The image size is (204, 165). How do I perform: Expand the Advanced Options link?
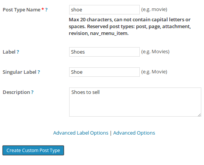tap(134, 133)
